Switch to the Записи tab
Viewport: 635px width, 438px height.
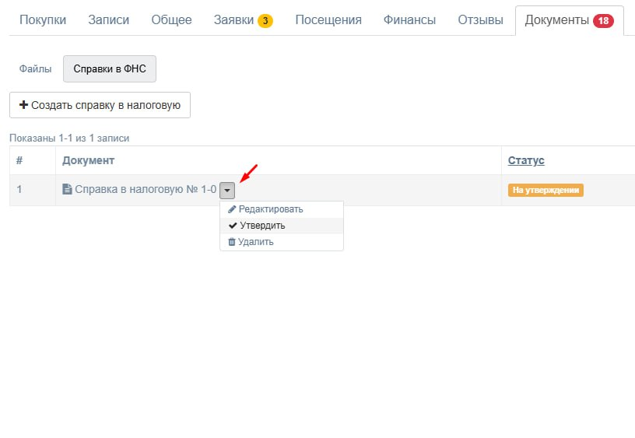pyautogui.click(x=109, y=20)
